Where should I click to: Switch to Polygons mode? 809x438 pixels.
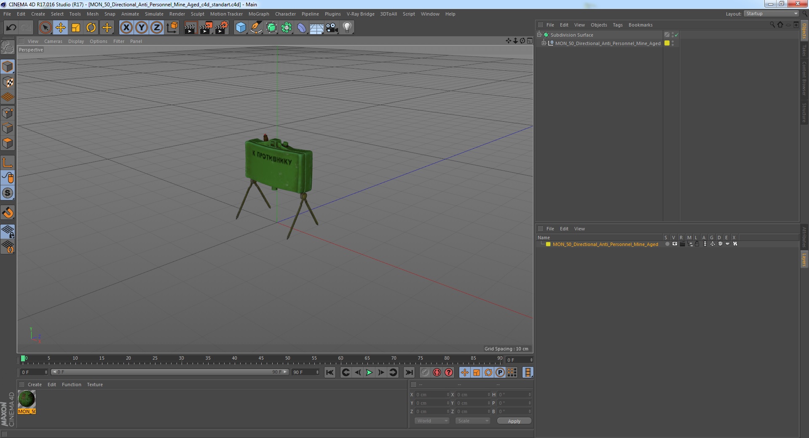tap(8, 143)
